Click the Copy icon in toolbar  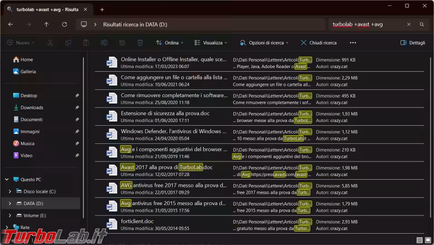click(x=68, y=43)
